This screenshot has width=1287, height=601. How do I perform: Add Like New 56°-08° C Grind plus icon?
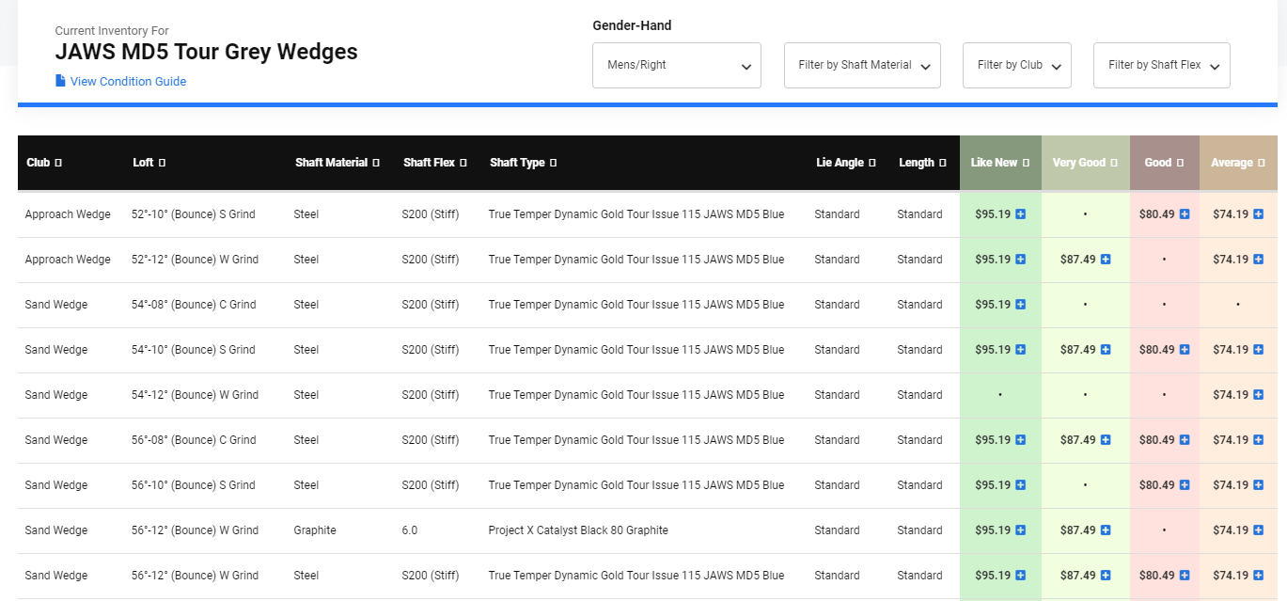(1021, 440)
